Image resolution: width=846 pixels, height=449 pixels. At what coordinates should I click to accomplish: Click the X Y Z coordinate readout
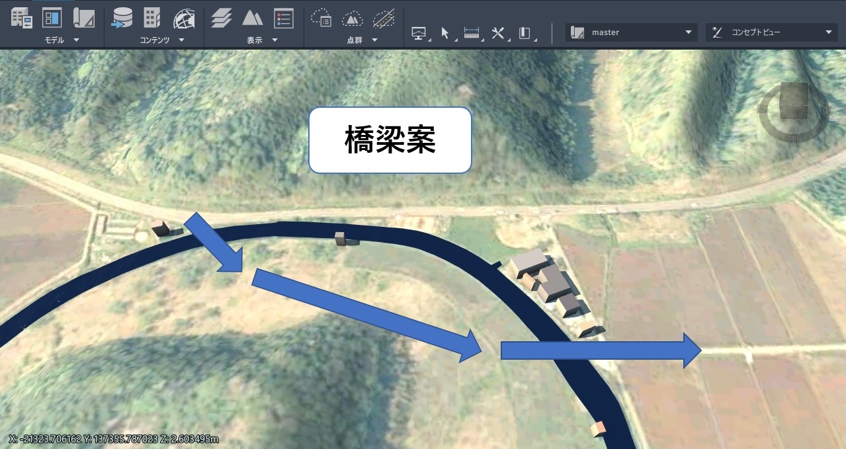(x=113, y=439)
